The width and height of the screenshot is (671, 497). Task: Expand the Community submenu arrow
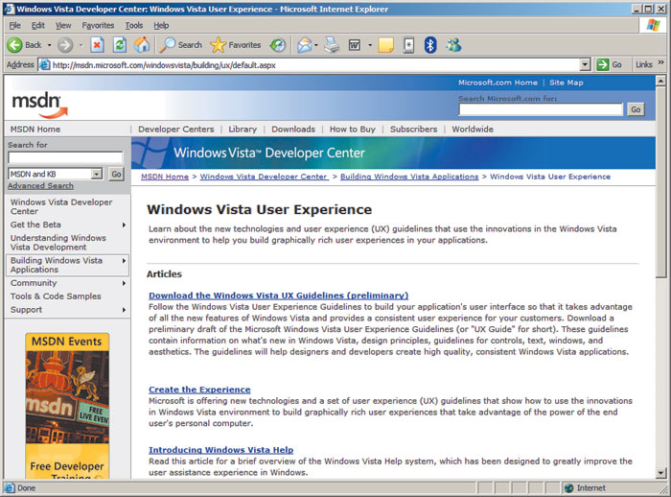click(124, 283)
